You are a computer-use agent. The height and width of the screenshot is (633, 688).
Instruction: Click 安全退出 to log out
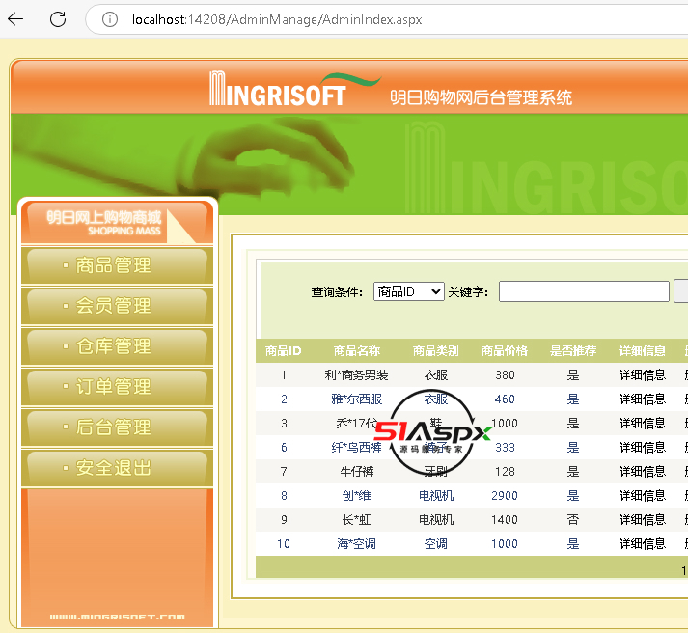[x=116, y=468]
